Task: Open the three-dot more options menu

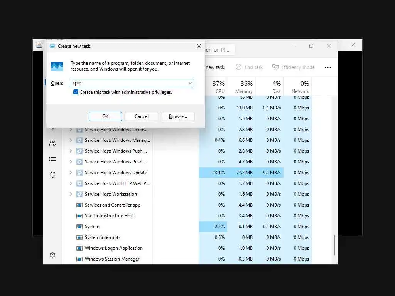Action: pyautogui.click(x=328, y=67)
